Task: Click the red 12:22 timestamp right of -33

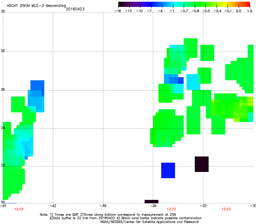Action: click(x=226, y=209)
